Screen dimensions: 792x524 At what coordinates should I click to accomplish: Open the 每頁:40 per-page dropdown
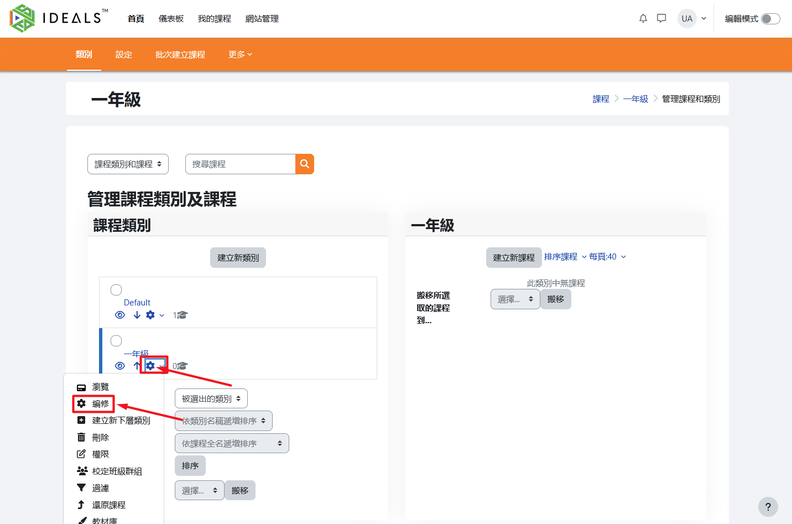pos(607,257)
